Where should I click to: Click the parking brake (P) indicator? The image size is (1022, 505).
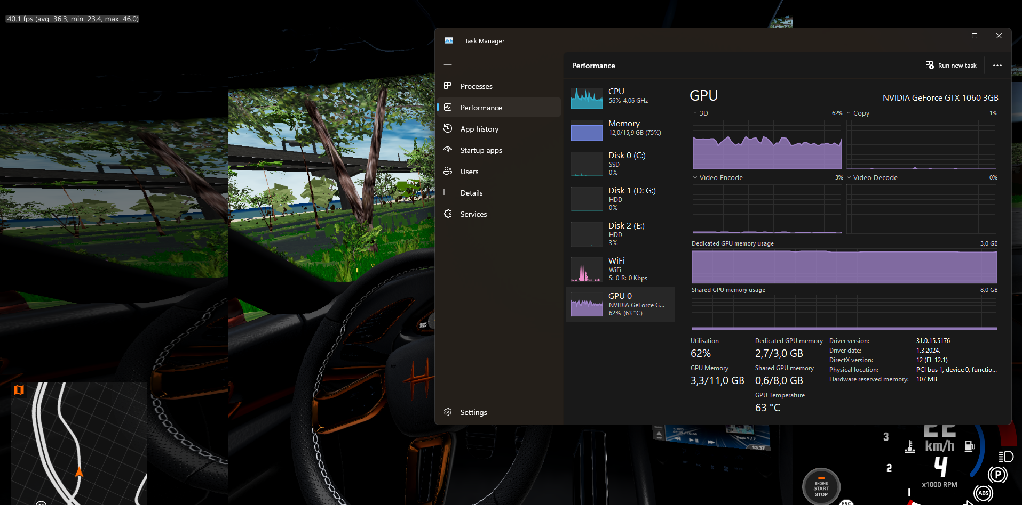[997, 474]
